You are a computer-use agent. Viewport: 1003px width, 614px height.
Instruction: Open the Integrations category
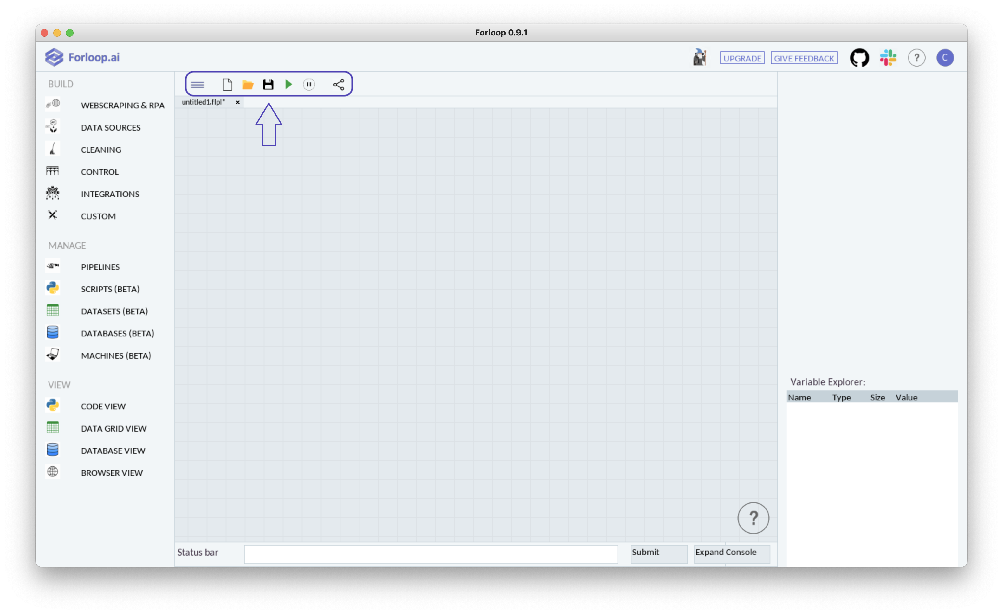point(110,194)
